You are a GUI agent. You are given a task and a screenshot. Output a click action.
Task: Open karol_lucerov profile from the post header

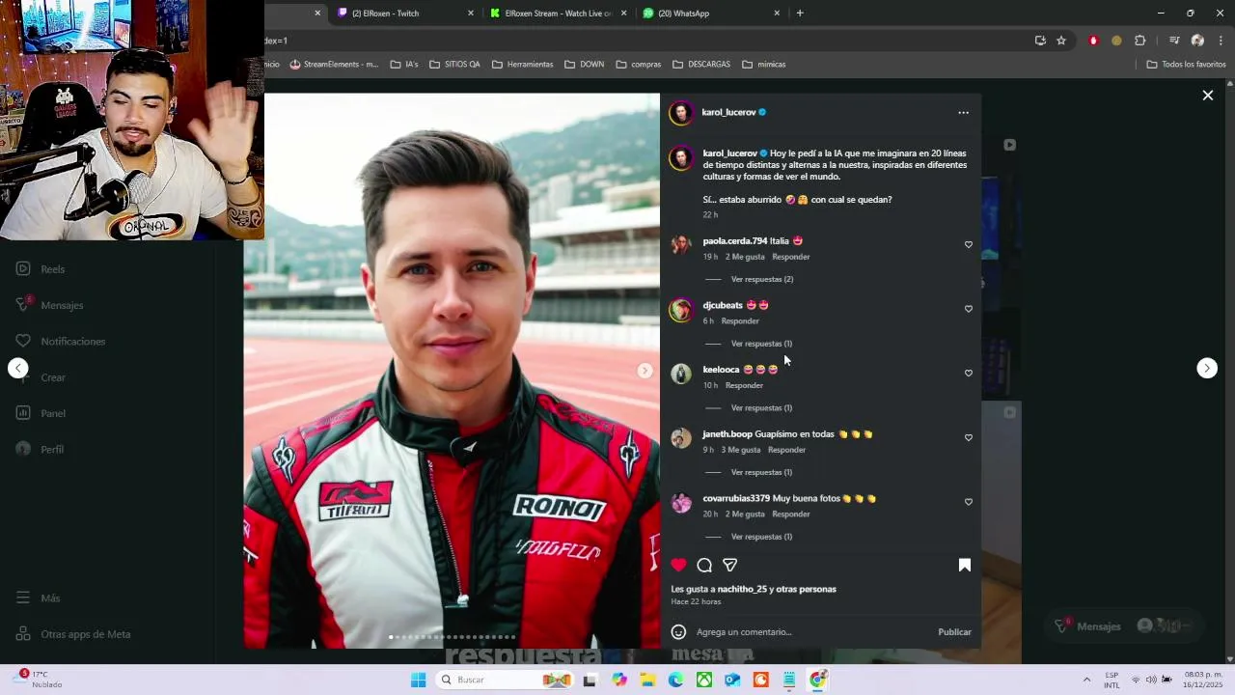pyautogui.click(x=728, y=112)
